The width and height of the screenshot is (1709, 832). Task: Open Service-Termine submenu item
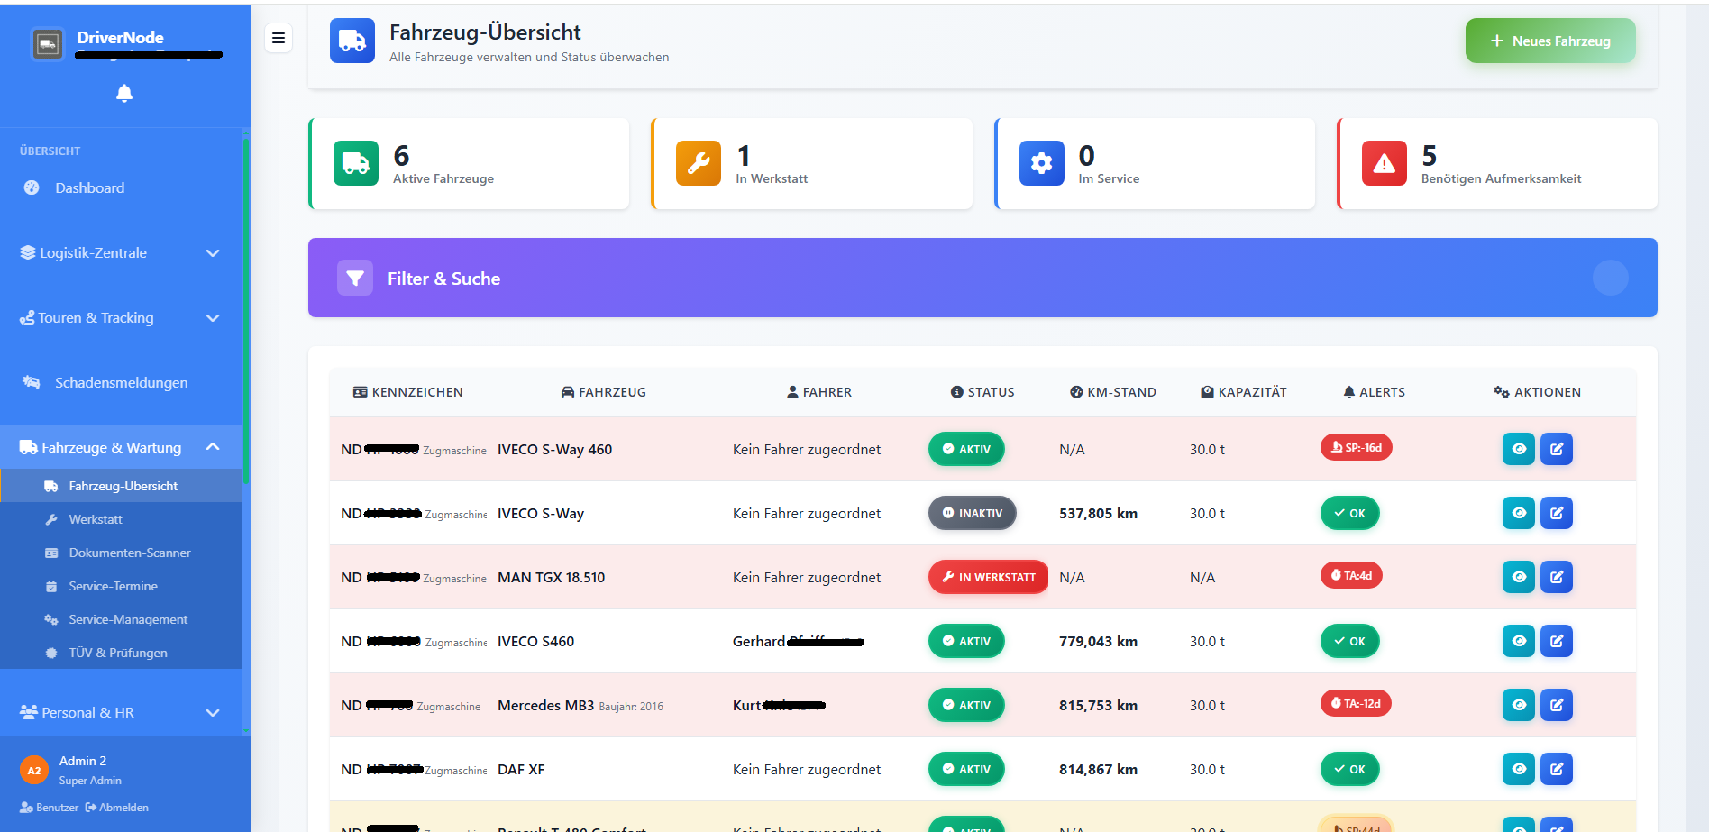point(121,586)
